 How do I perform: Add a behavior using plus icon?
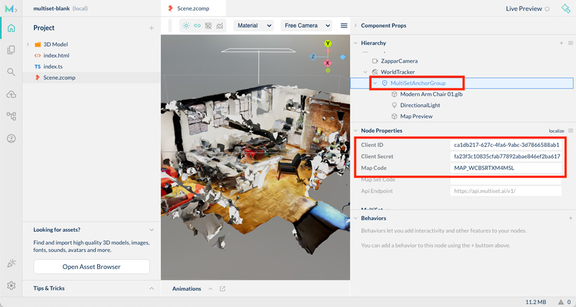click(570, 218)
